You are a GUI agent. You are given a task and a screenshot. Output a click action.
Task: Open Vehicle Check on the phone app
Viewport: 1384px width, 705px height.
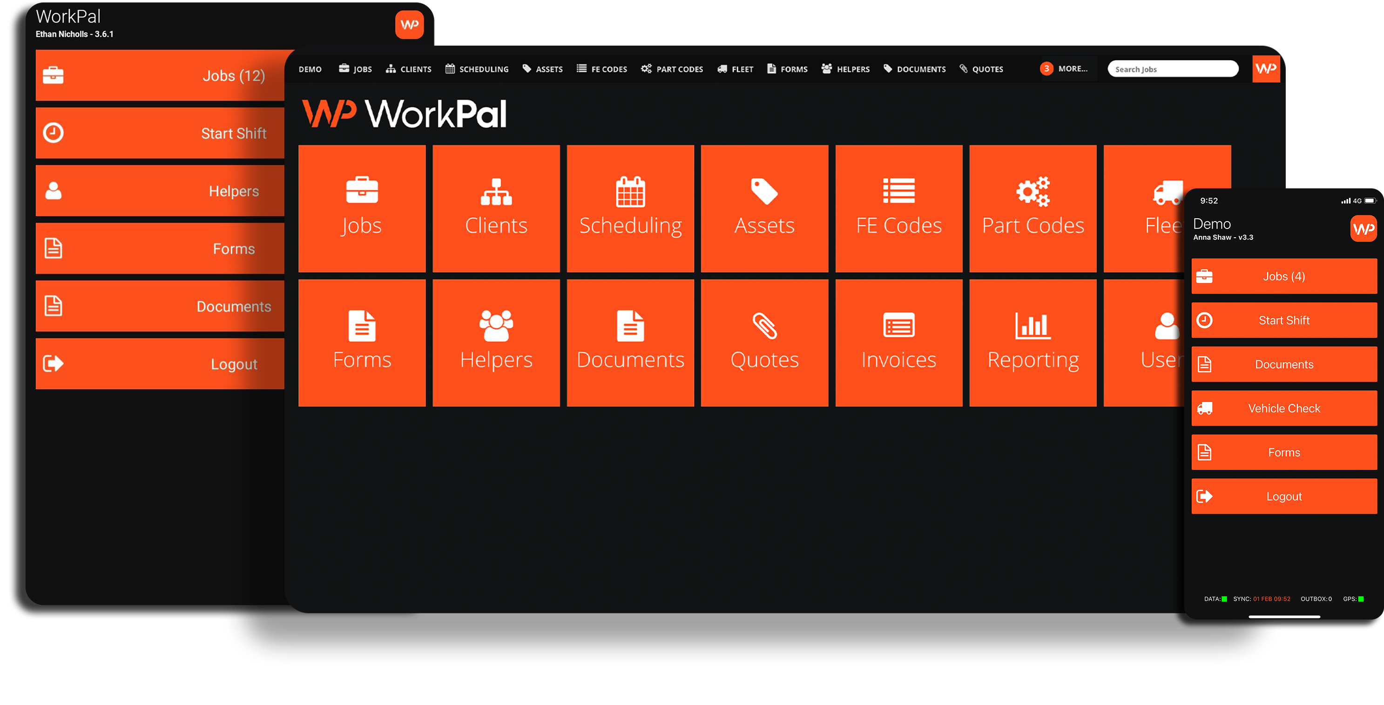point(1283,408)
